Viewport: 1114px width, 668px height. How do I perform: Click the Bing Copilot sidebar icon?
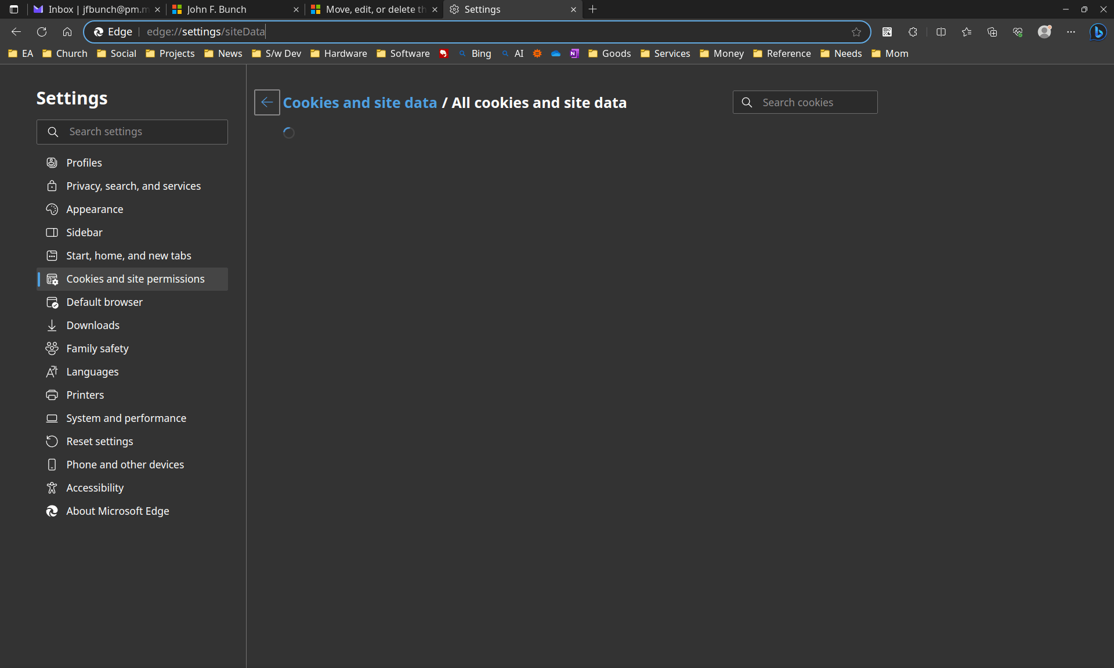pyautogui.click(x=1098, y=32)
